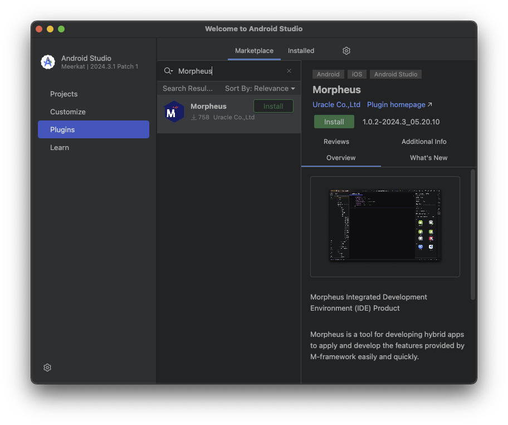
Task: Open the Sort By Relevance dropdown
Action: [260, 88]
